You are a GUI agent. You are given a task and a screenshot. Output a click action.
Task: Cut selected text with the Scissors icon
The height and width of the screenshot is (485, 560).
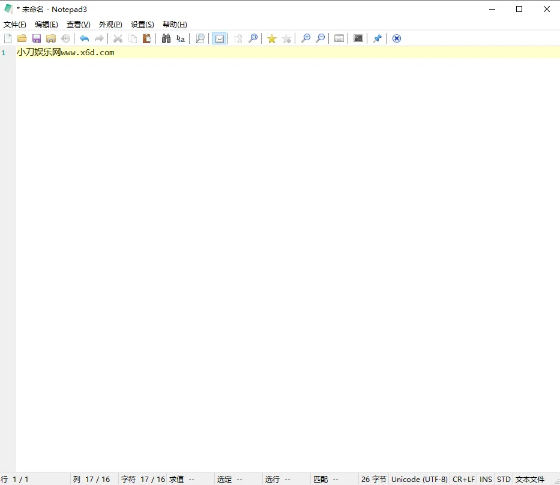pyautogui.click(x=118, y=38)
